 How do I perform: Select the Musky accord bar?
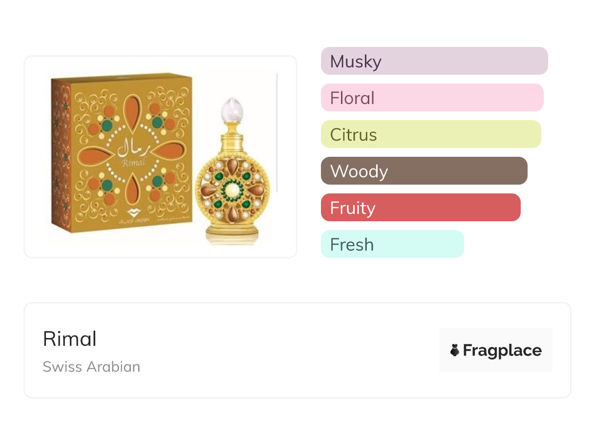434,61
